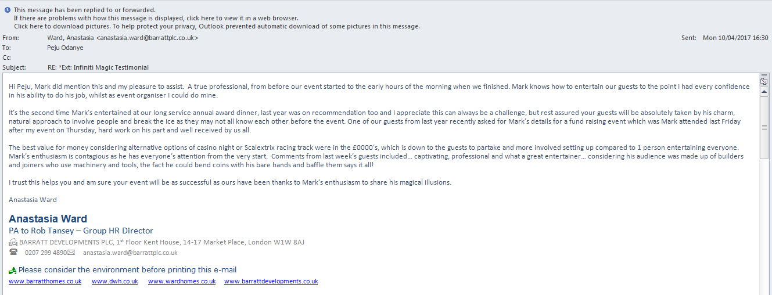Image resolution: width=772 pixels, height=295 pixels.
Task: Click the Sent date Mon 10/04/2017 16:30
Action: click(x=735, y=38)
